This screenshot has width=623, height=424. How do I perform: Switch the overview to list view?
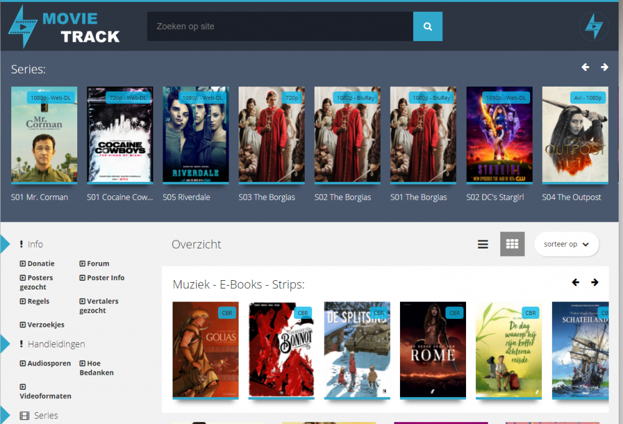(483, 244)
